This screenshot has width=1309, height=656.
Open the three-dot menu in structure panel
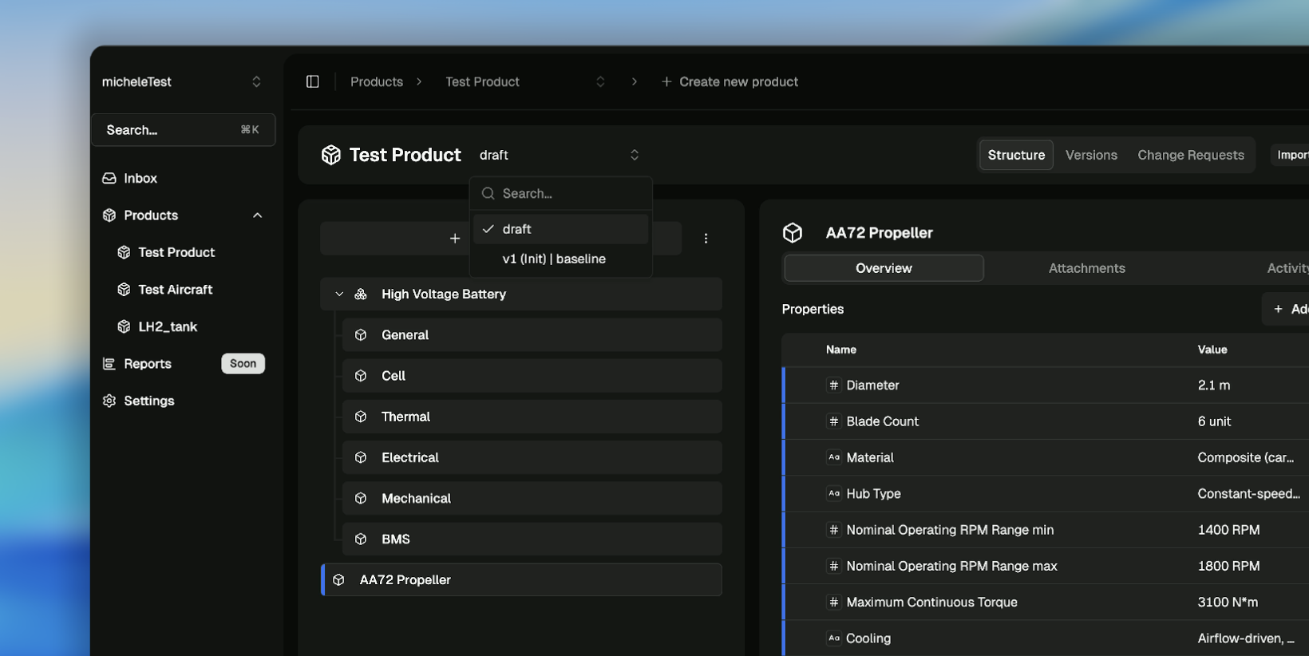point(706,239)
